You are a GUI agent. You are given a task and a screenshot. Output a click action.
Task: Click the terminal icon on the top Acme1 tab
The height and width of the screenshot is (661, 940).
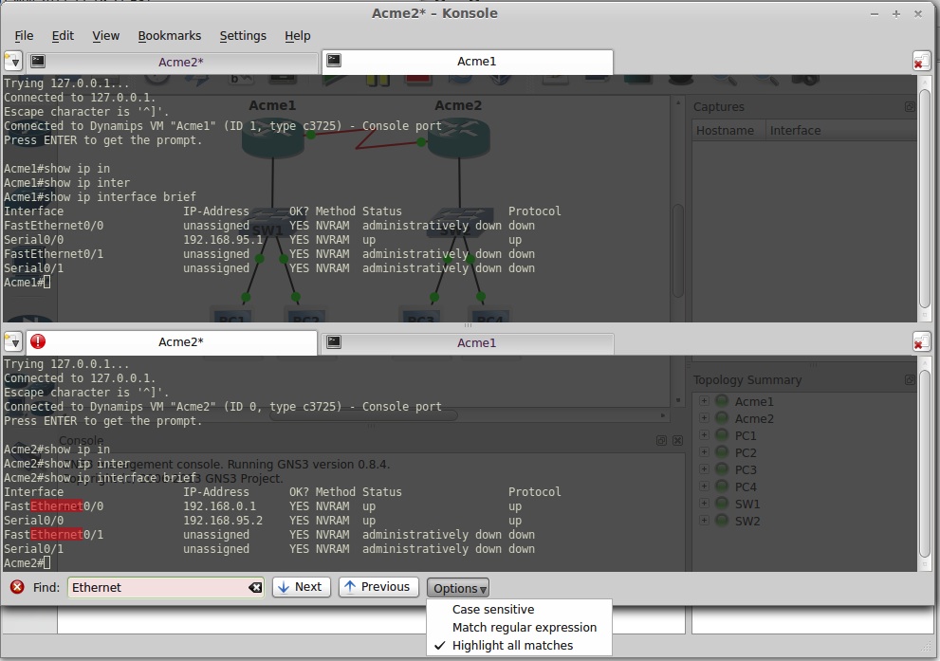coord(334,61)
